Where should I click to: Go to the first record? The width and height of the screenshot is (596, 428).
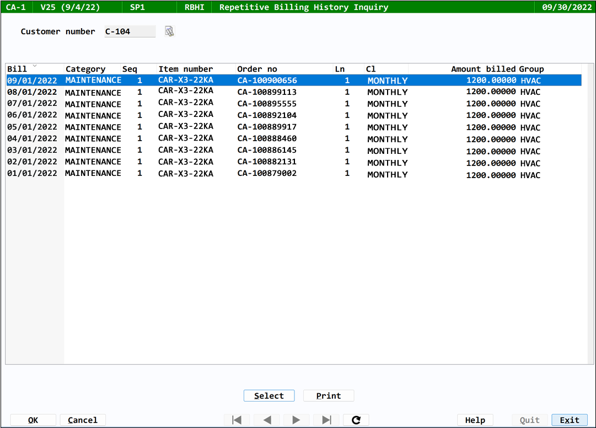[237, 420]
